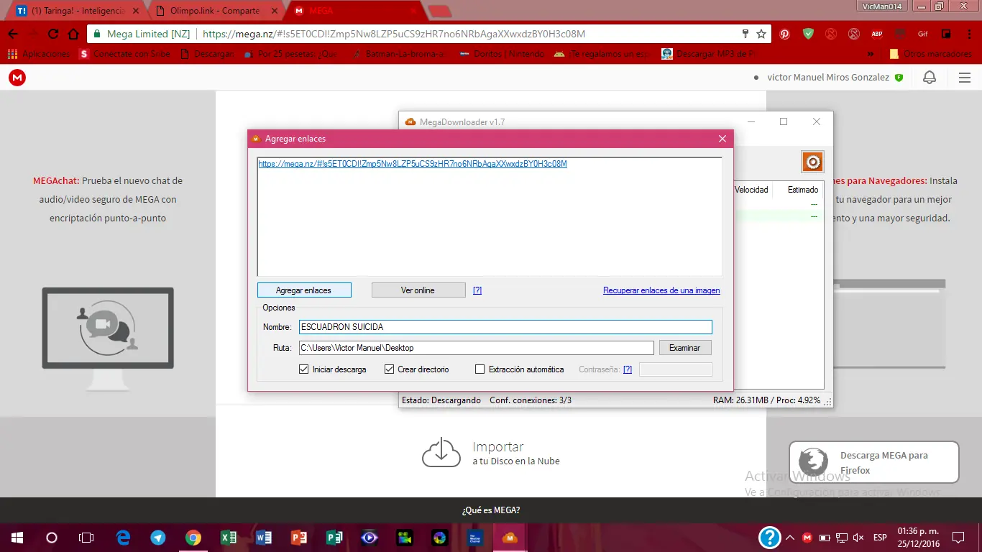Open the Action Center notifications
This screenshot has width=982, height=552.
pos(958,537)
